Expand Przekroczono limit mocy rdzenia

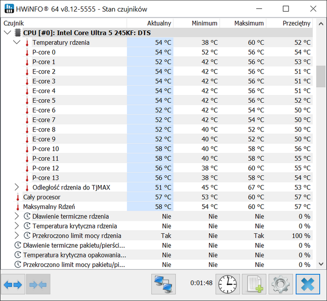point(17,235)
